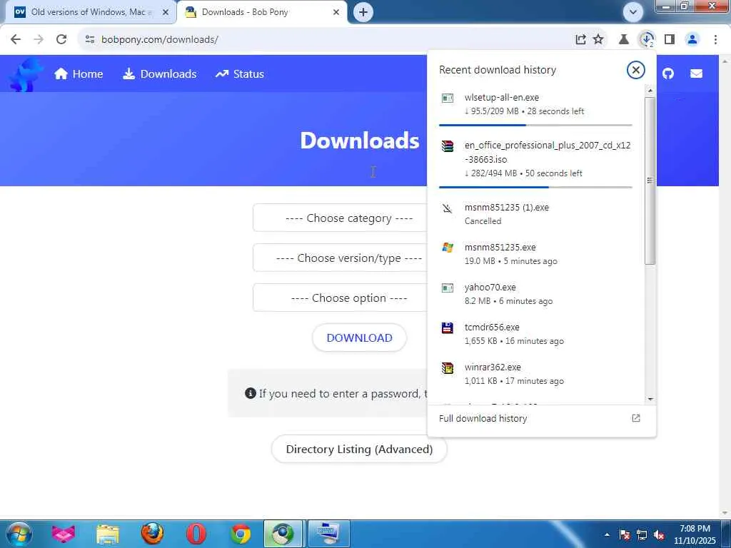Click the muted volume tray icon
This screenshot has height=548, width=731.
click(659, 535)
